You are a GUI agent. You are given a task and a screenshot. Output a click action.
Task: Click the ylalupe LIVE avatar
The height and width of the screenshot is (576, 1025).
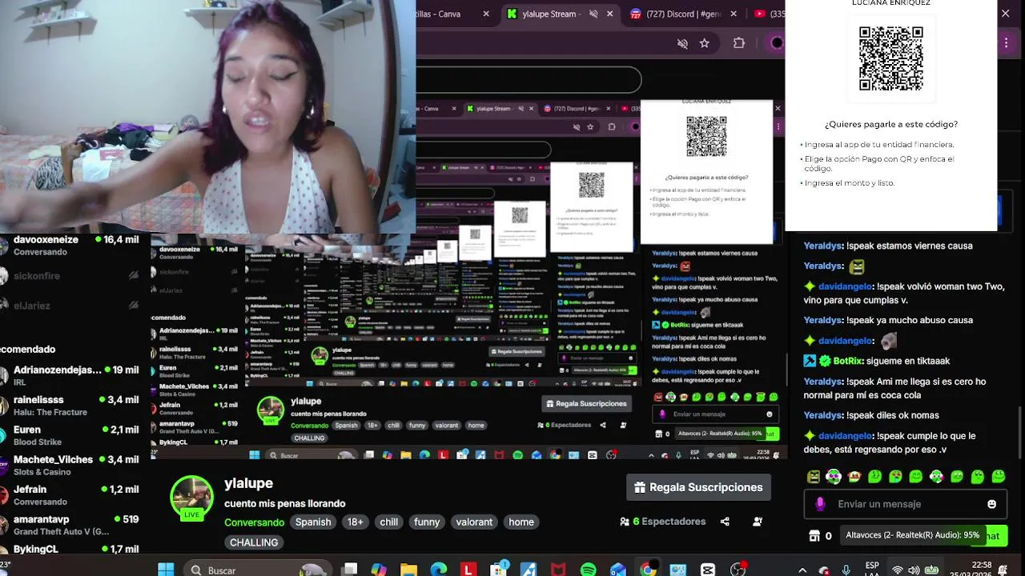coord(191,497)
